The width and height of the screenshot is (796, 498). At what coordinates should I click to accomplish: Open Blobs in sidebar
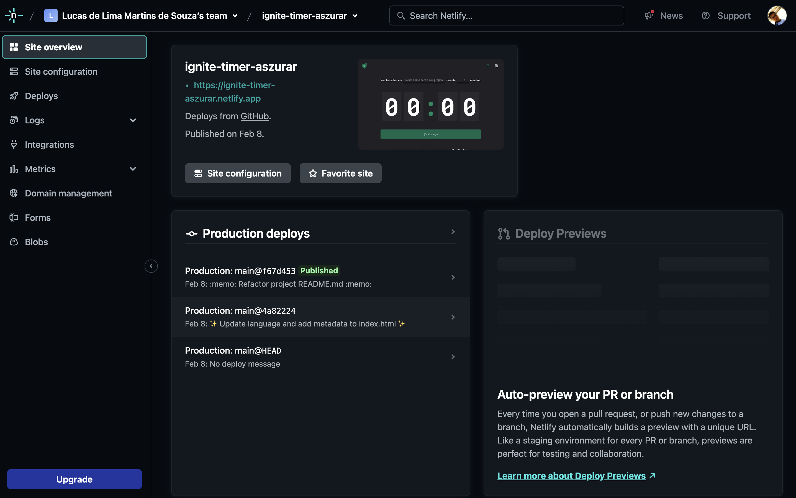pos(75,242)
